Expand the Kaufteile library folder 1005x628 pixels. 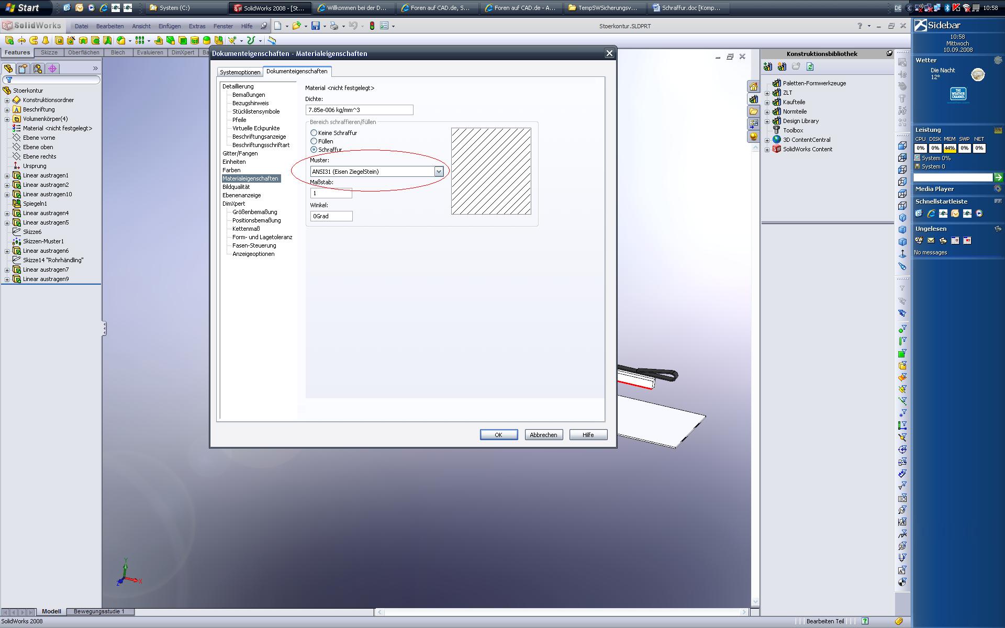click(767, 102)
